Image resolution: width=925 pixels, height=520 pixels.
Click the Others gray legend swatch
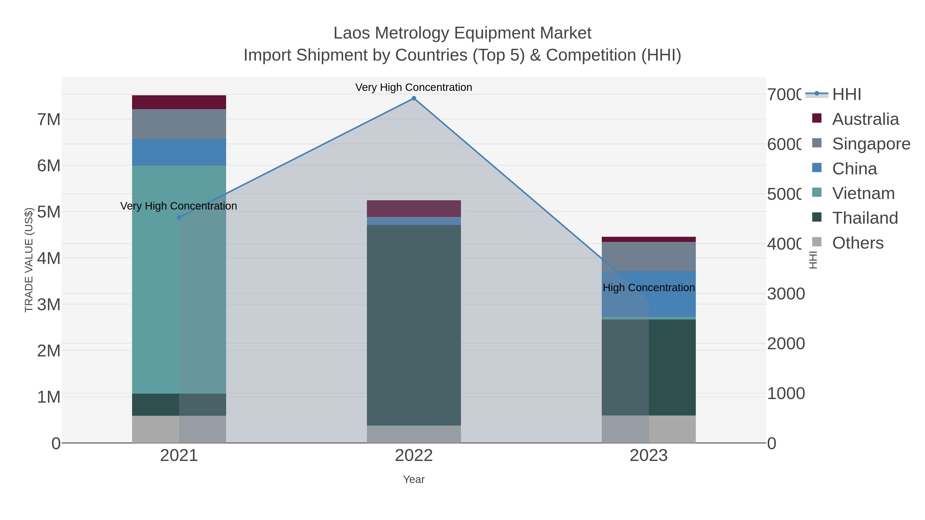[x=817, y=242]
